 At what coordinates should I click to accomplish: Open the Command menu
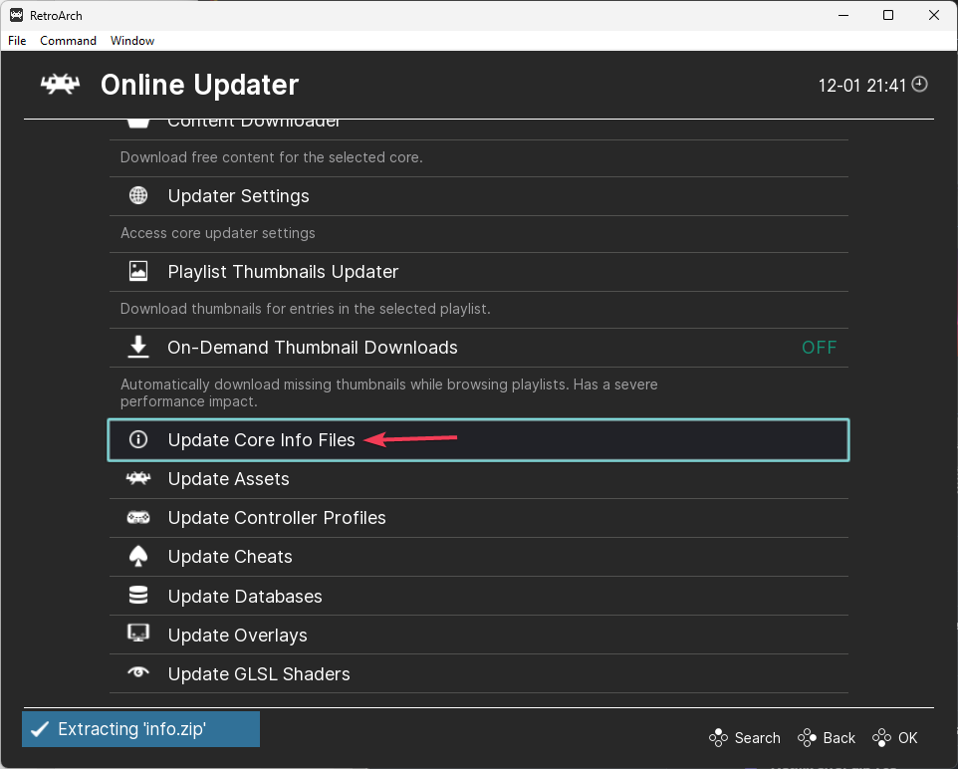(68, 41)
